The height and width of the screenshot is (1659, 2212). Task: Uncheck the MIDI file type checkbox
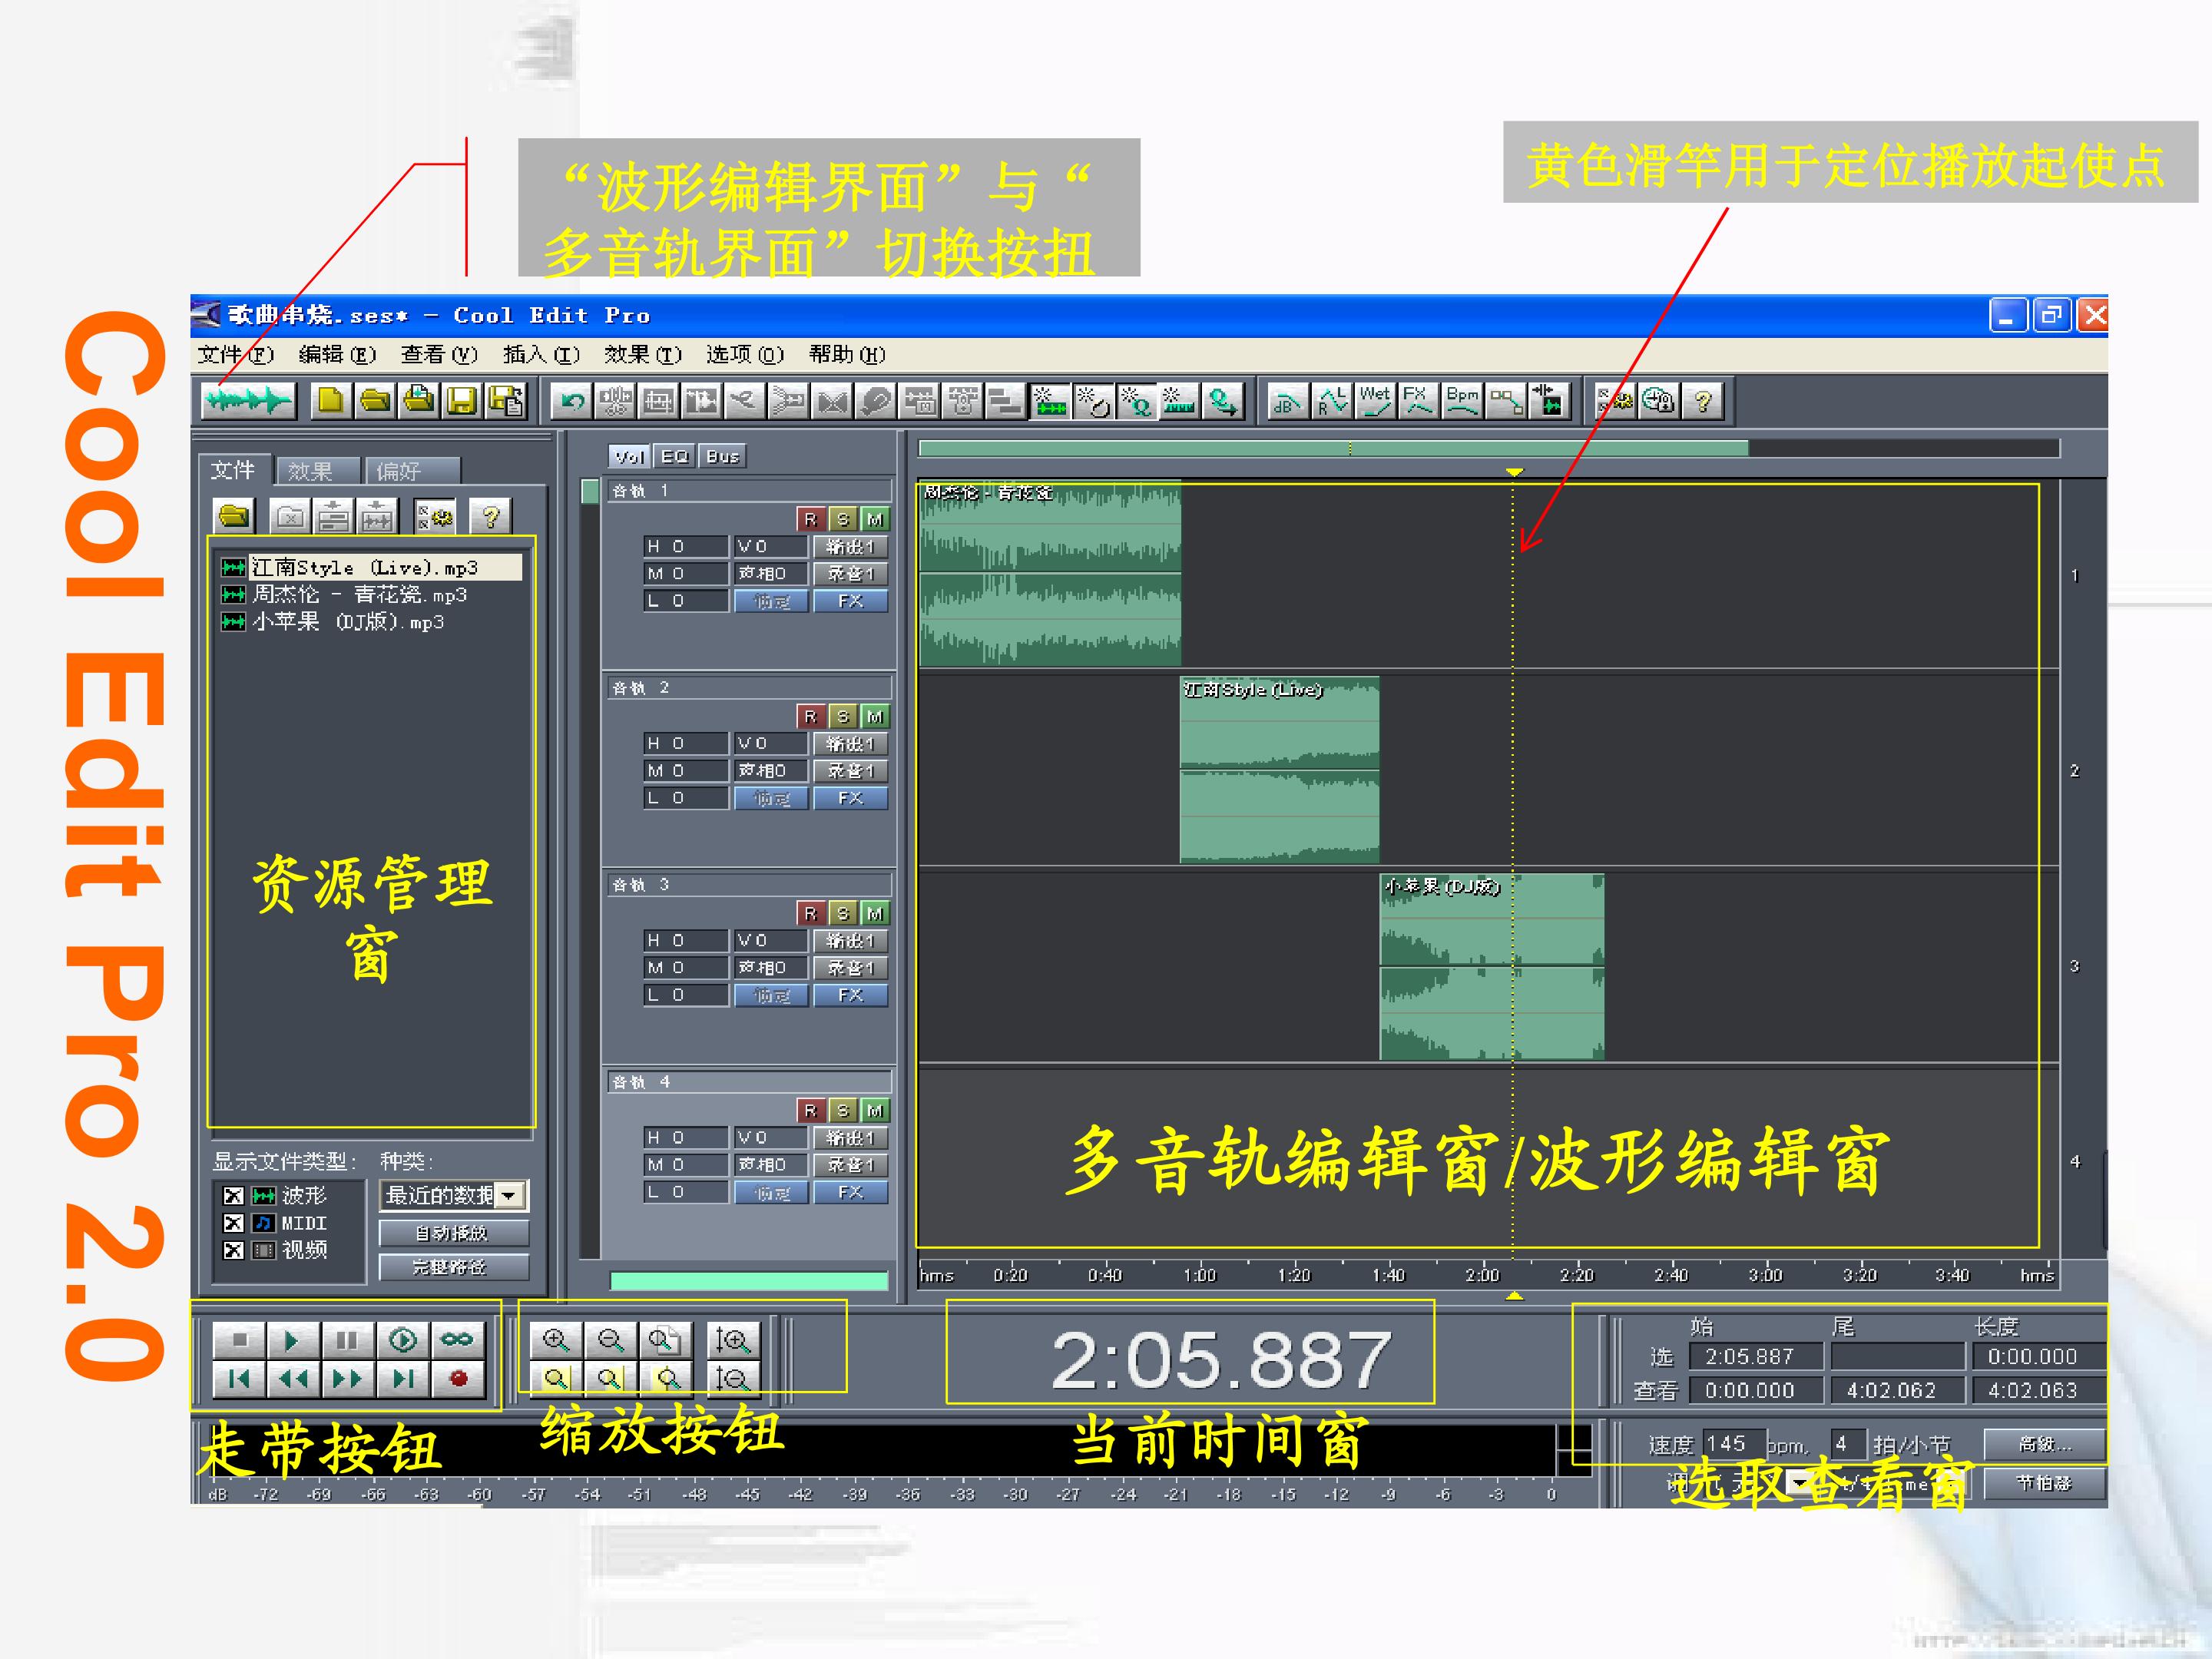[233, 1223]
